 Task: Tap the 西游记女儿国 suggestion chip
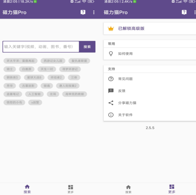click(53, 61)
